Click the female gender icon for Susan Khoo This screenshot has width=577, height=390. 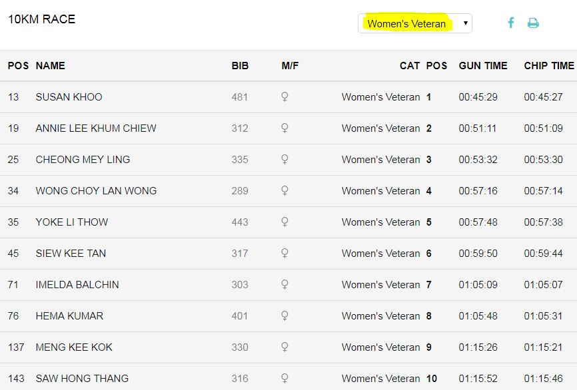click(x=285, y=97)
